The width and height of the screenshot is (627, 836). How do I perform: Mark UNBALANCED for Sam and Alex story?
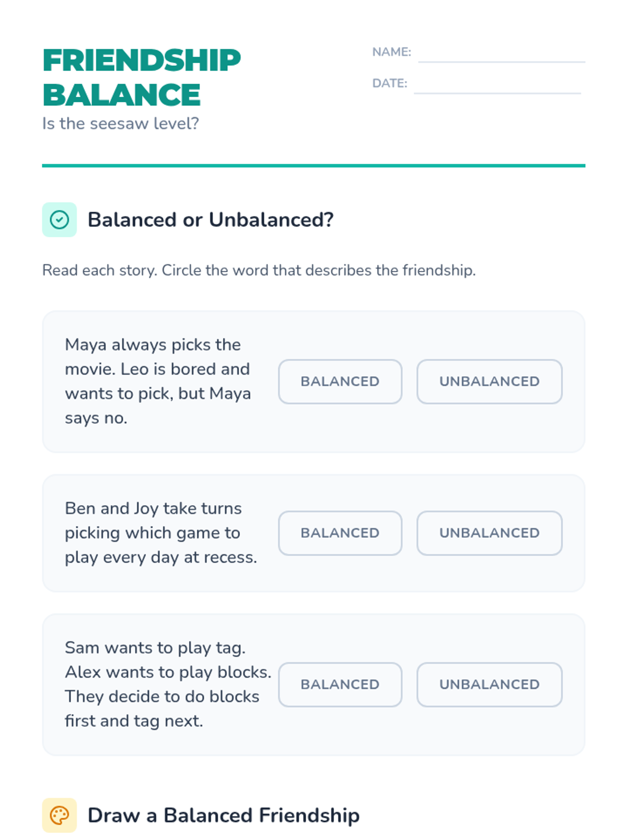pyautogui.click(x=489, y=684)
